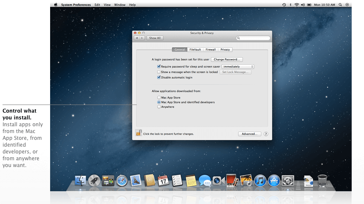Click the Set Lock Message button
Viewport: 364px width, 204px height.
235,72
